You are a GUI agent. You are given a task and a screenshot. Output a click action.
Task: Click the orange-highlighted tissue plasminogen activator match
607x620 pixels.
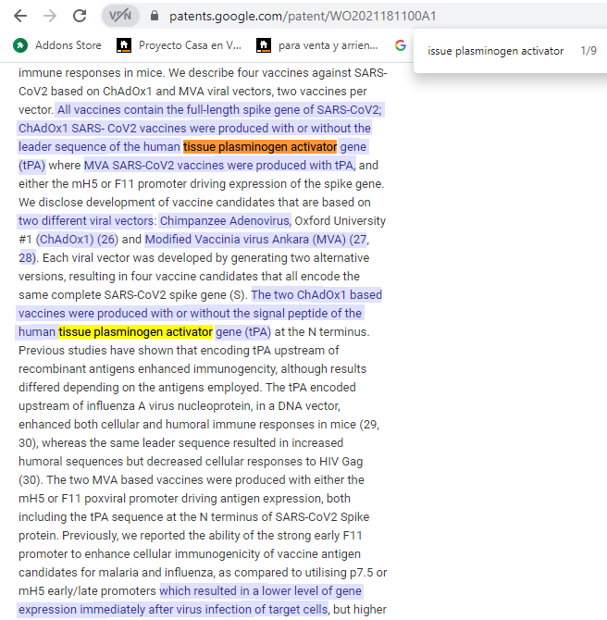tap(259, 147)
